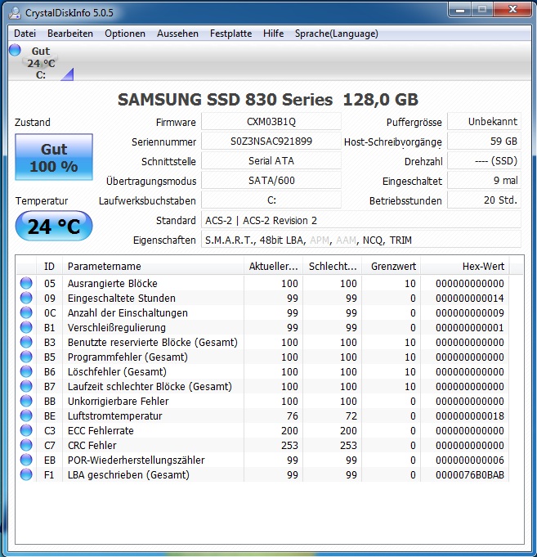Click the status orb for CRC Fehler
The width and height of the screenshot is (537, 557).
(26, 445)
